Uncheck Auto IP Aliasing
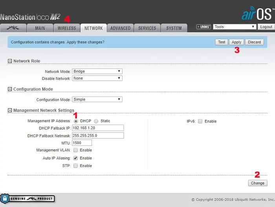The image size is (275, 207). [x=75, y=158]
